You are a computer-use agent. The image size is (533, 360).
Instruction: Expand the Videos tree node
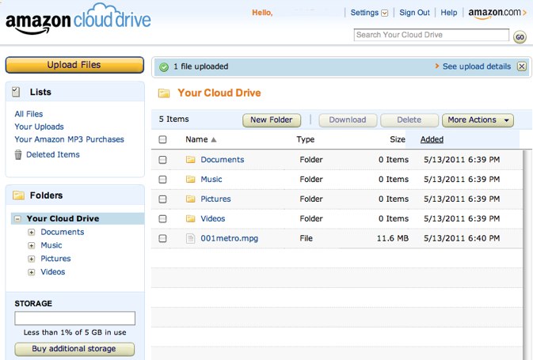coord(31,272)
